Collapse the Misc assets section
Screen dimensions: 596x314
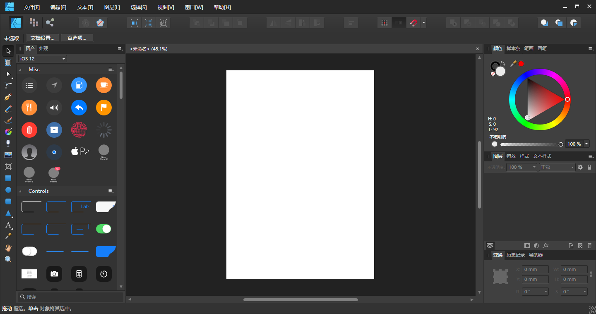(20, 70)
